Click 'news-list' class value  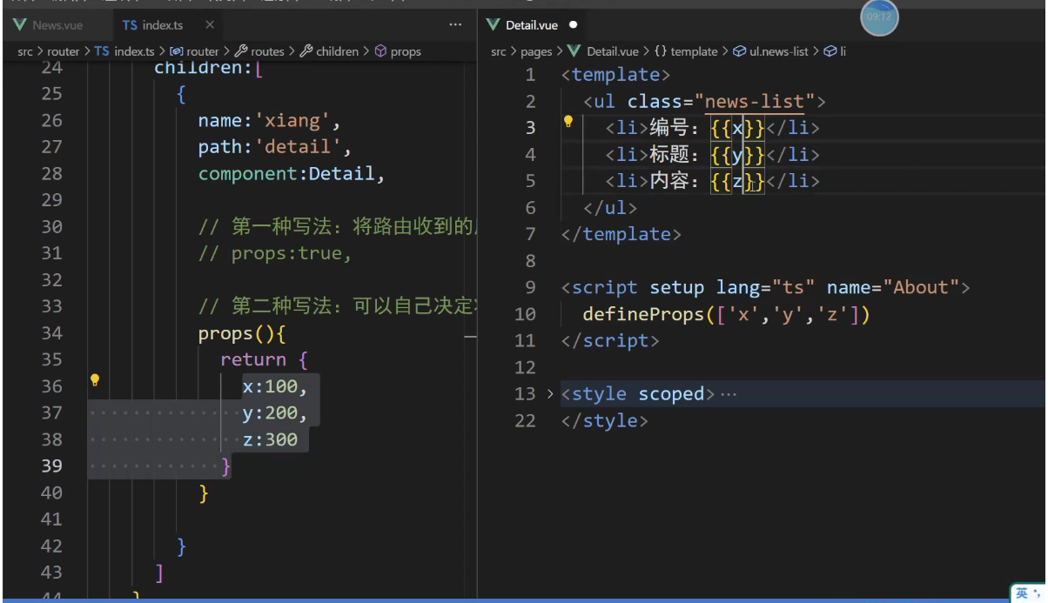755,102
